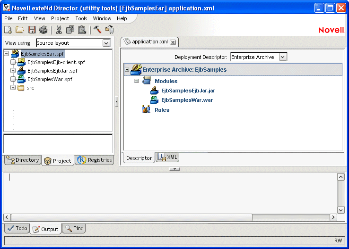
Task: Click the EjbSamplesWar.war module icon
Action: [154, 100]
